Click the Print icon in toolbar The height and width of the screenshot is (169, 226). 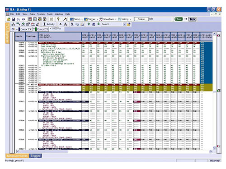pos(18,19)
